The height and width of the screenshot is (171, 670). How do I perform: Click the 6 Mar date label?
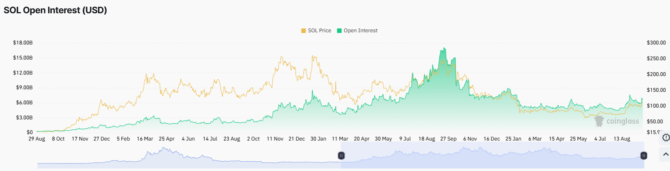(x=535, y=139)
